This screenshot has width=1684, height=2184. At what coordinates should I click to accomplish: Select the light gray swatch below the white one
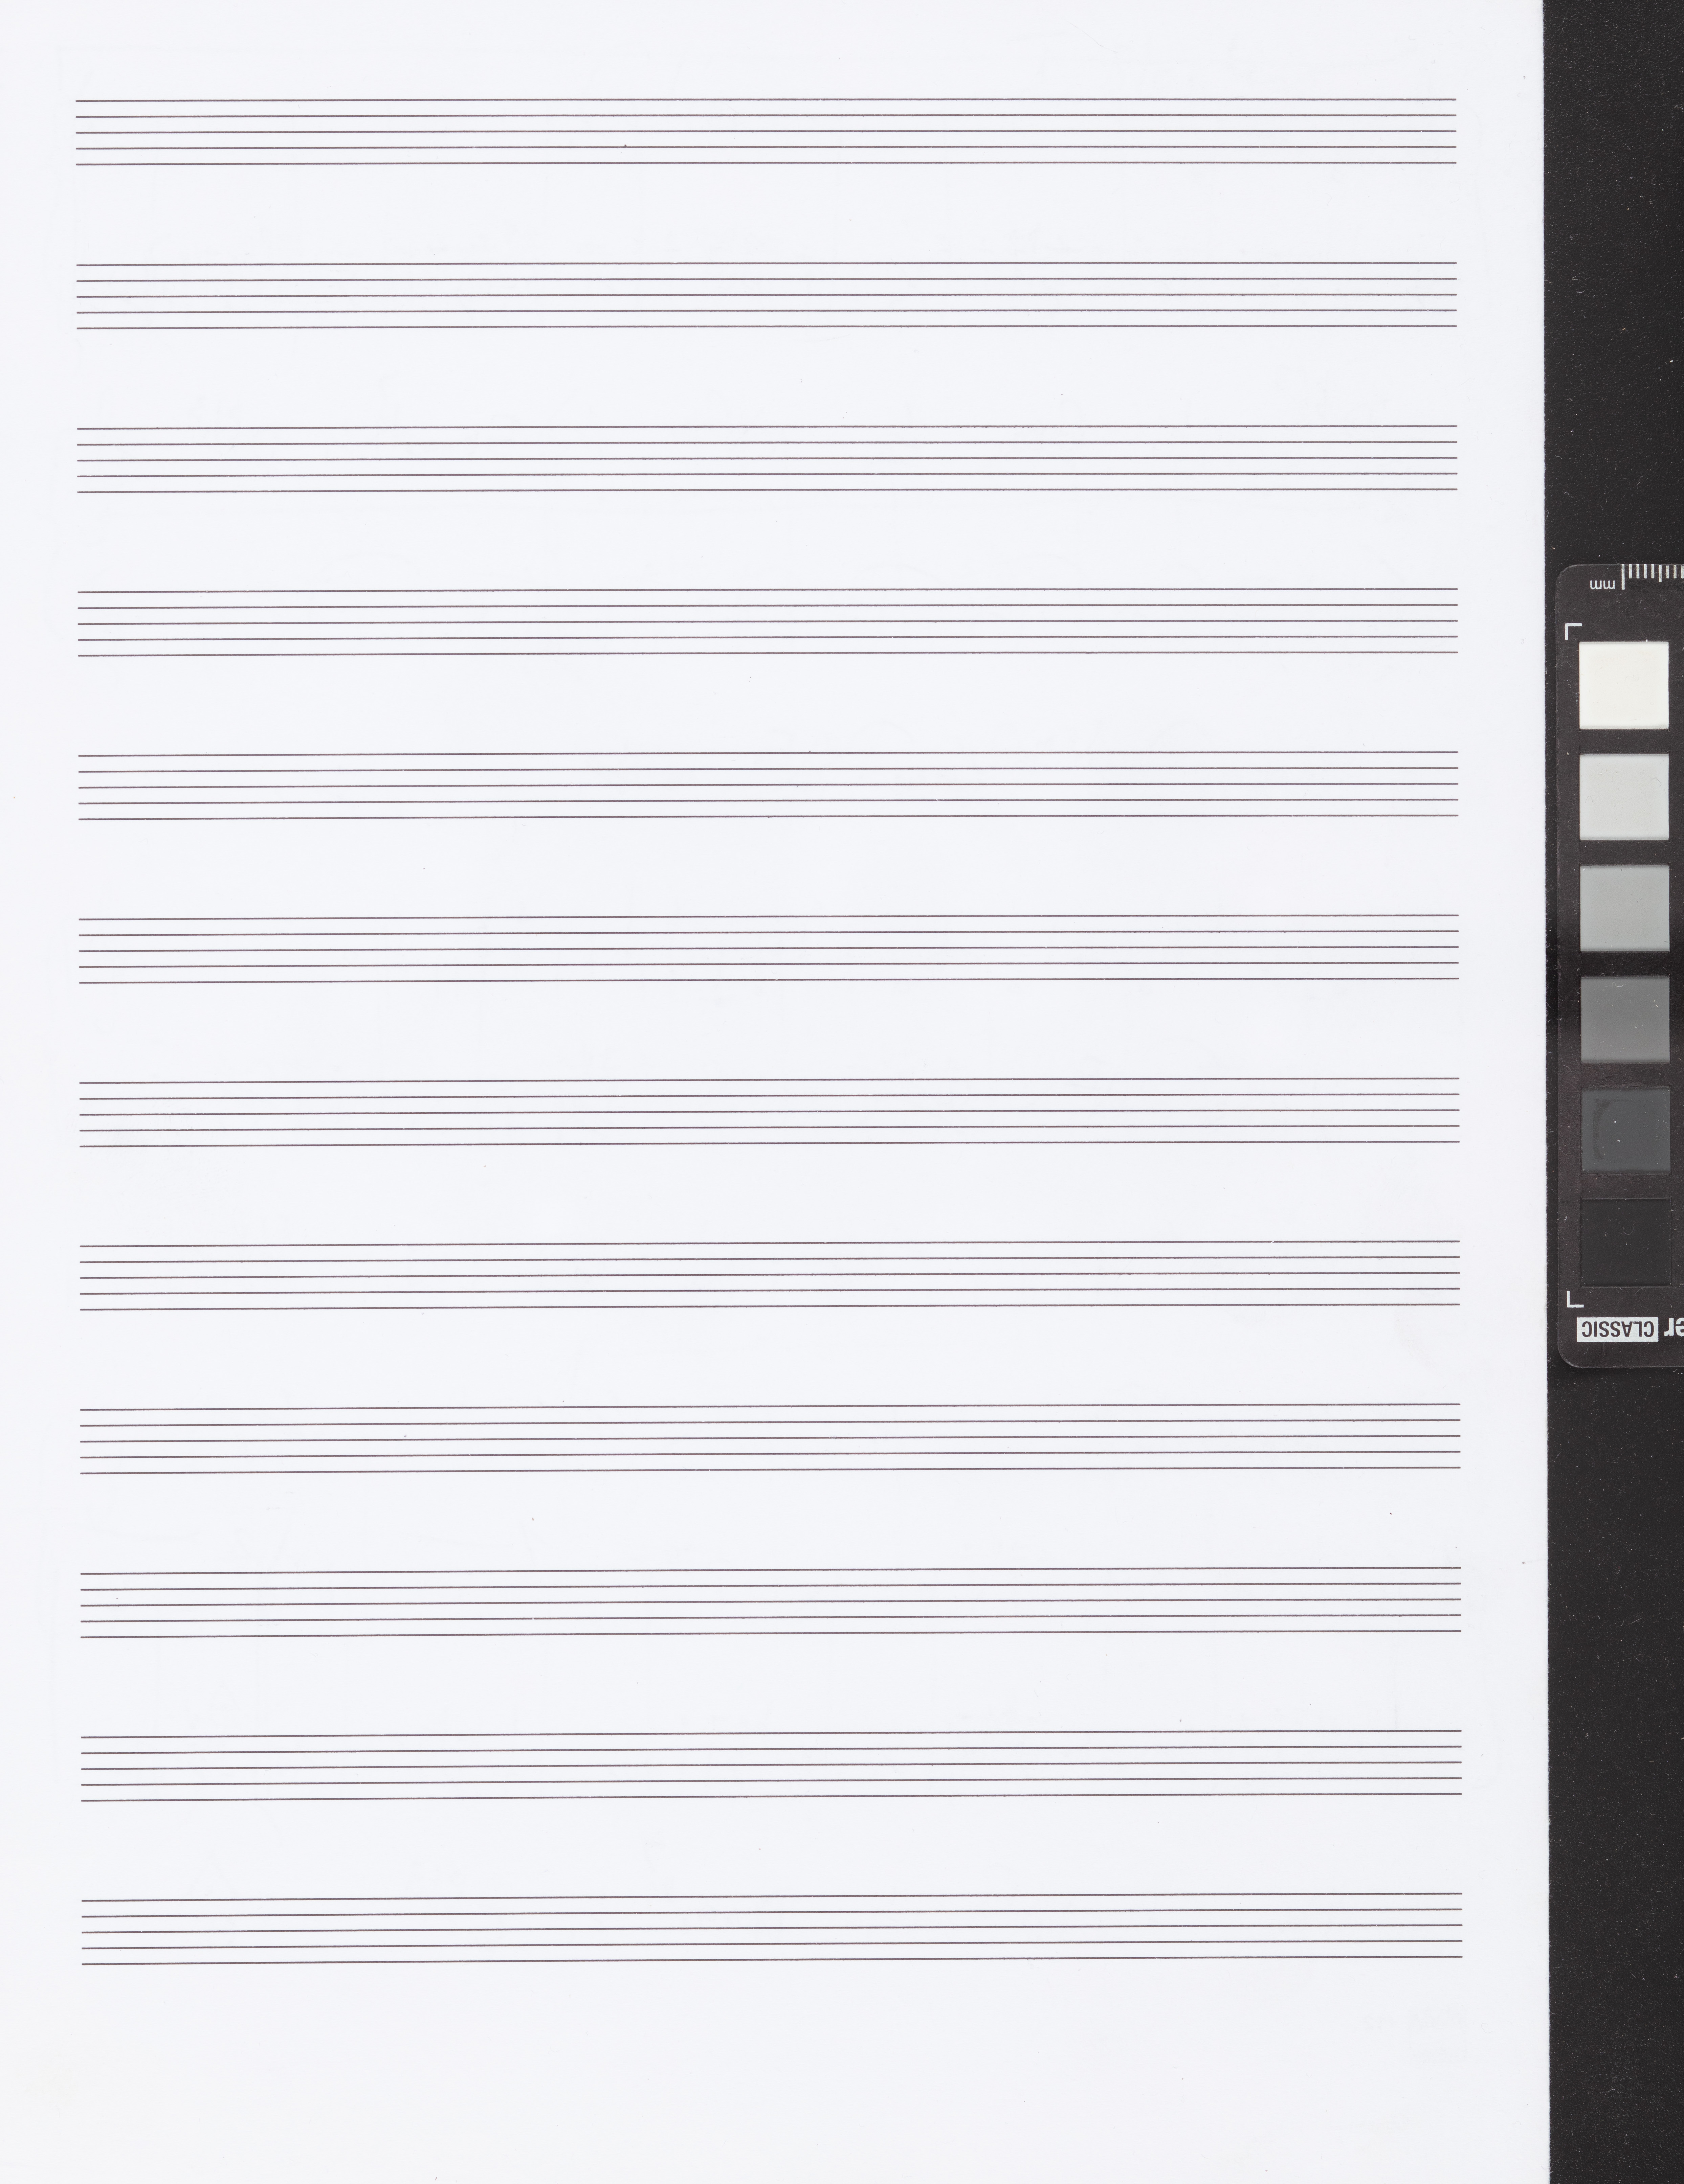[x=1624, y=797]
